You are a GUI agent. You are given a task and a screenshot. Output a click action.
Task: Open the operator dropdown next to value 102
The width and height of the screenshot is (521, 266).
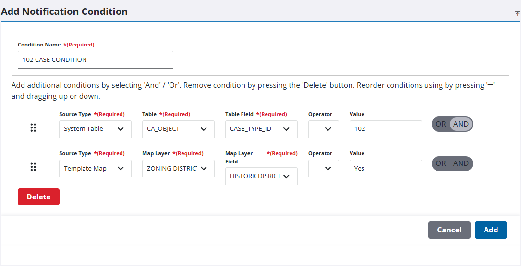[x=323, y=129]
